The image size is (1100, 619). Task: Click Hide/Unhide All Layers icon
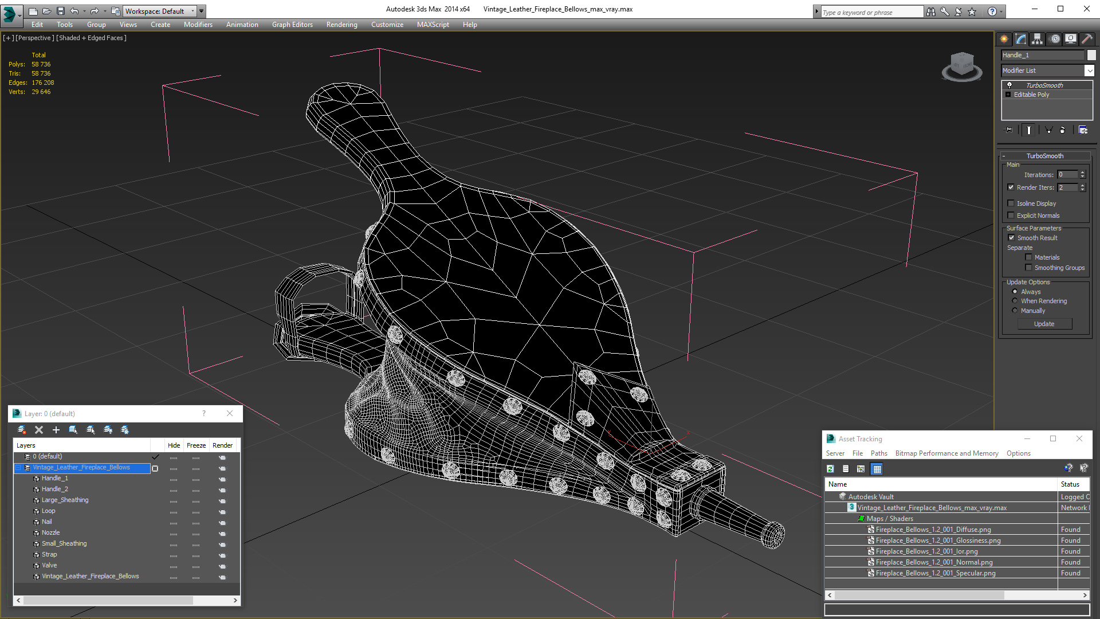108,430
